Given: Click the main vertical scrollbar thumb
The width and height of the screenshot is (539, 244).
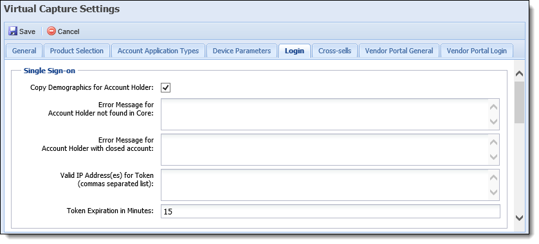Looking at the screenshot, I should click(x=520, y=102).
